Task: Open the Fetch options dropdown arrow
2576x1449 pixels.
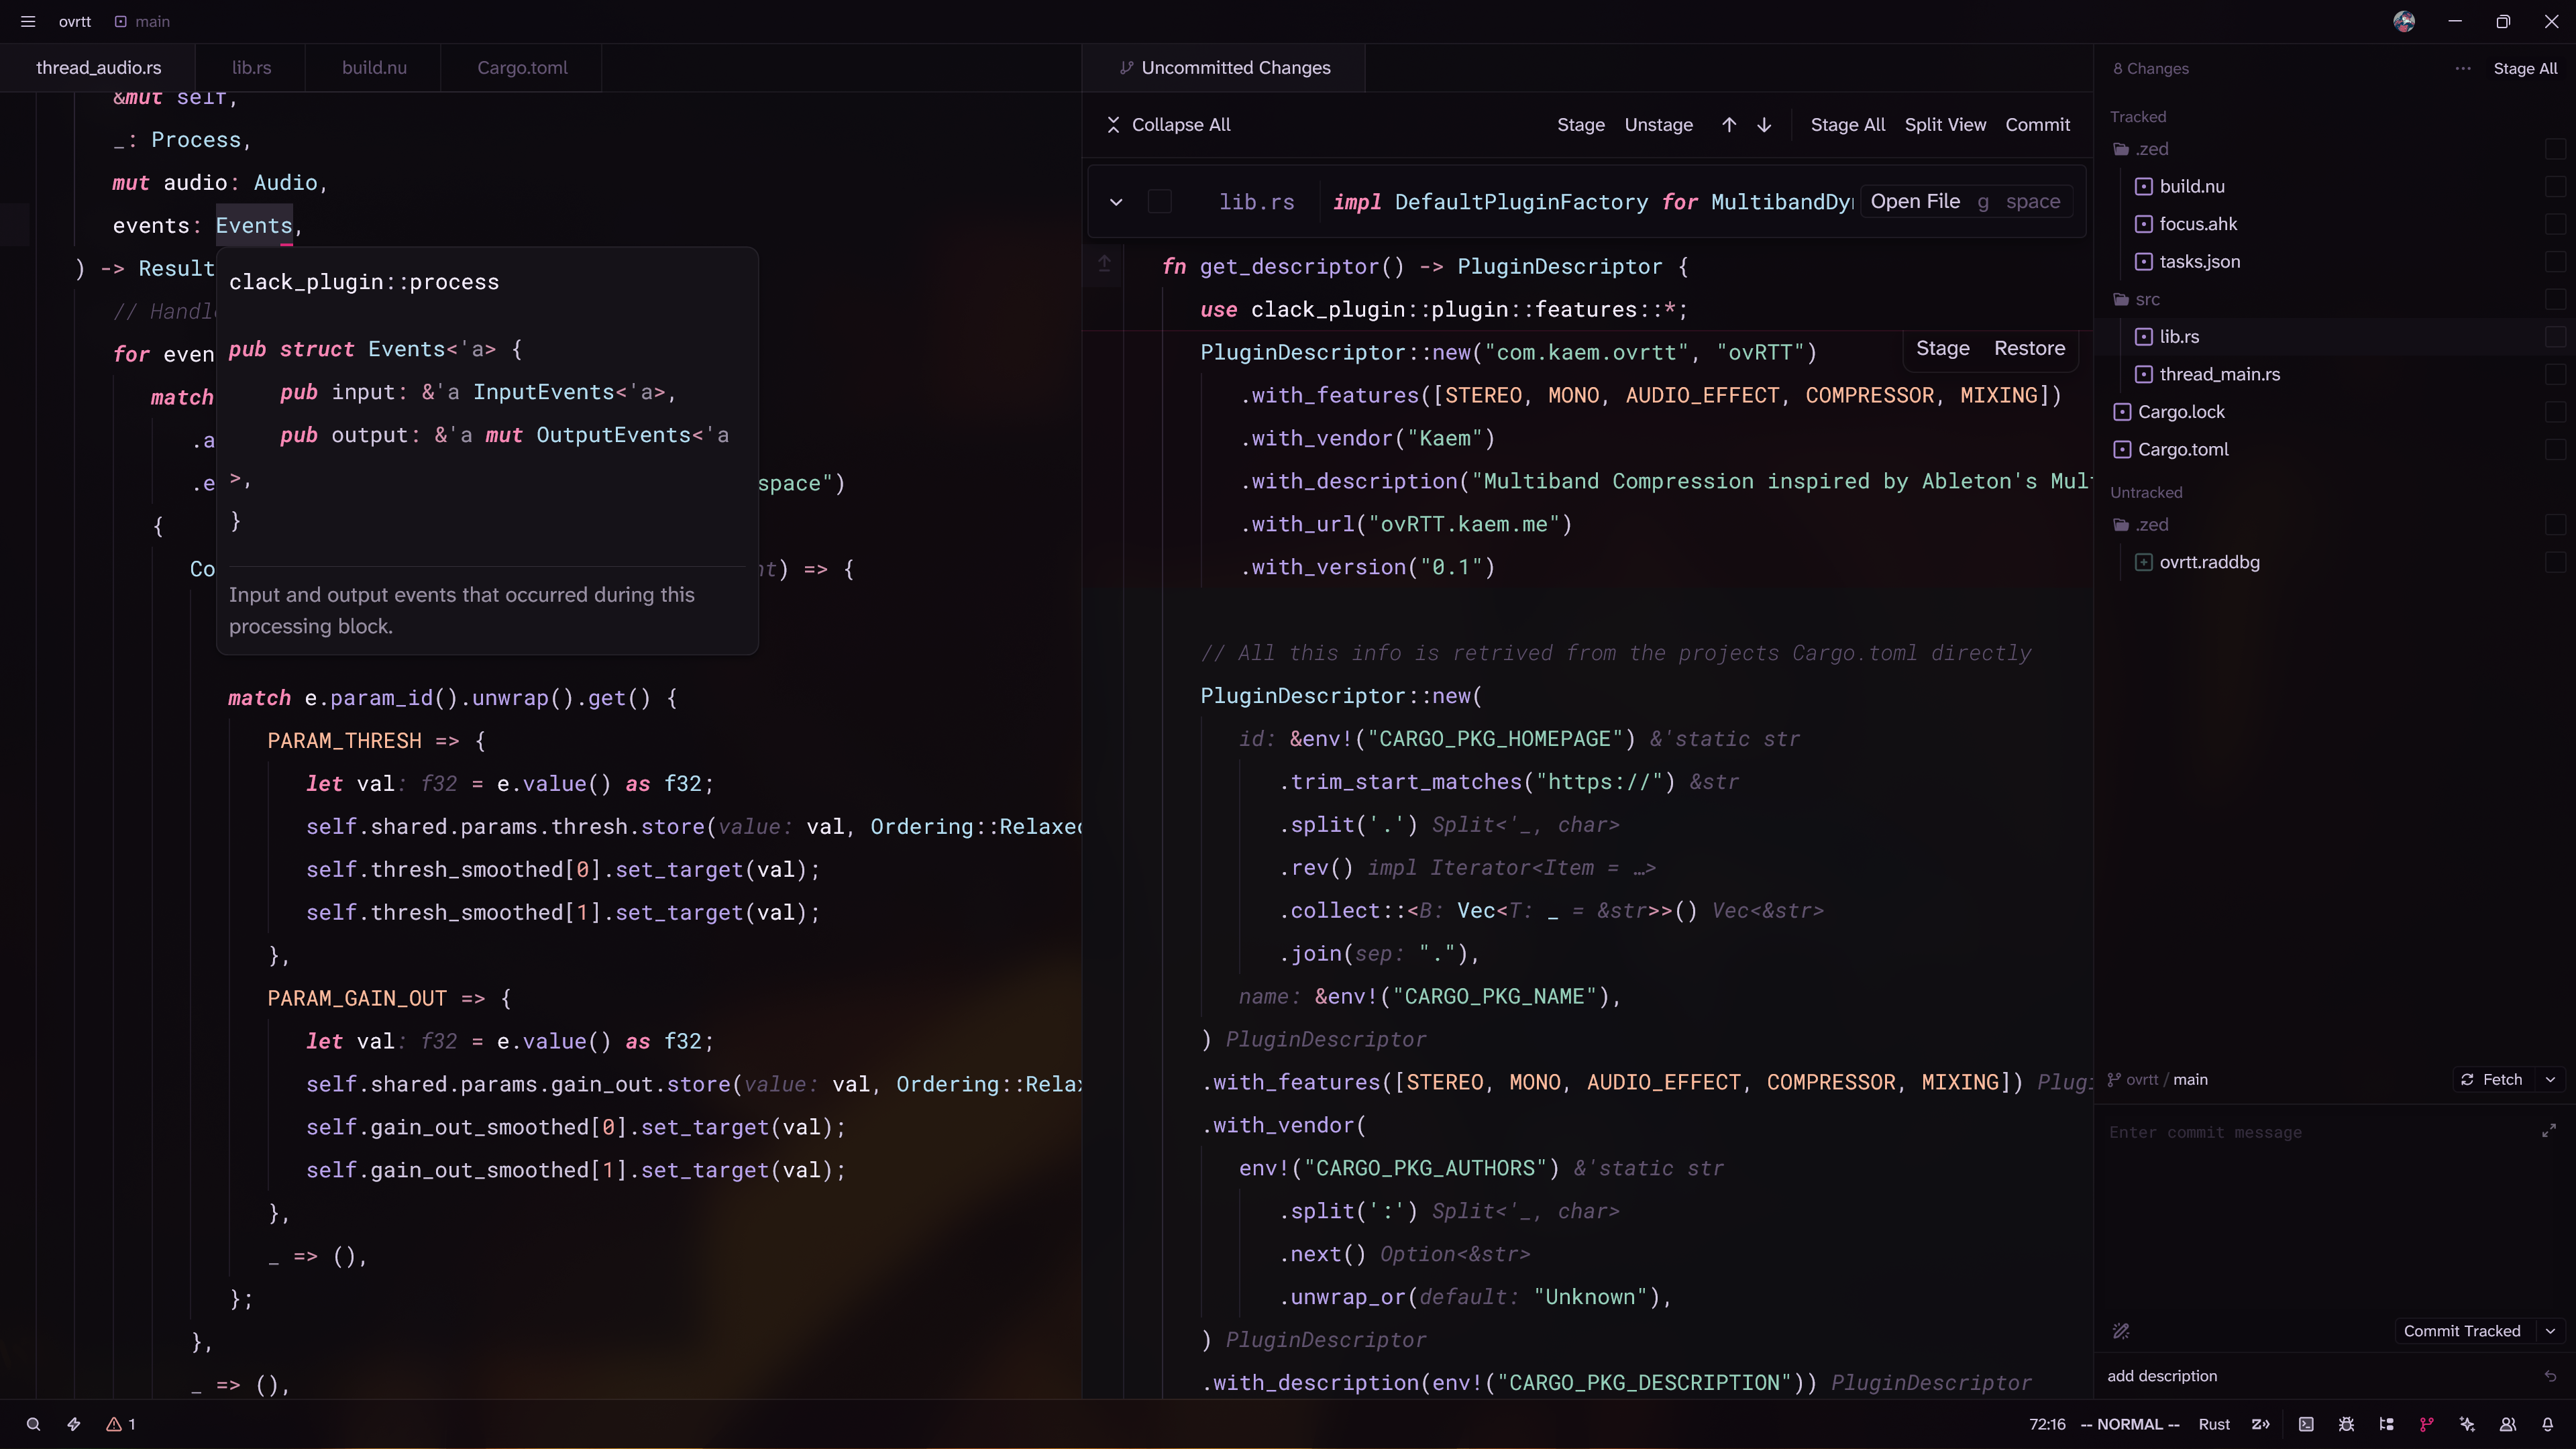Action: [x=2551, y=1079]
